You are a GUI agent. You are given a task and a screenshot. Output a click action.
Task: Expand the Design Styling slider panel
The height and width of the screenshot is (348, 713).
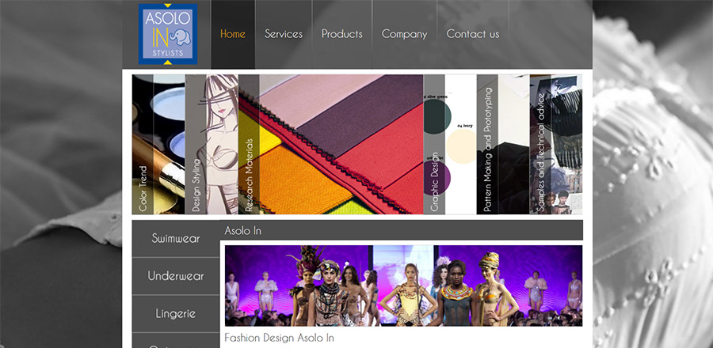point(196,144)
